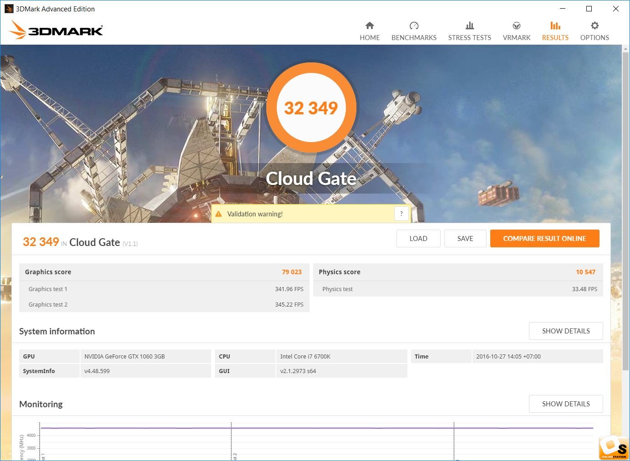Click NVIDIA GeForce GTX 1060 3GB text
This screenshot has width=630, height=461.
[x=124, y=357]
